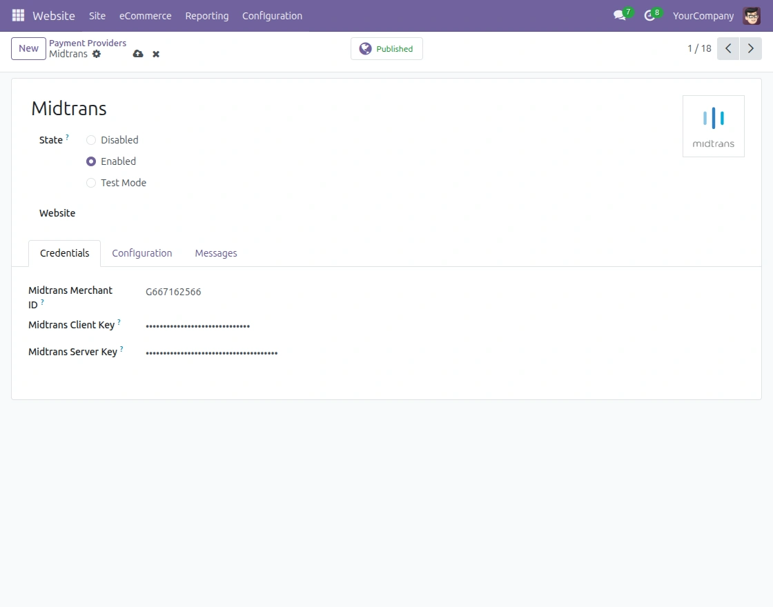Go to the next record with right chevron
Image resolution: width=773 pixels, height=607 pixels.
[x=751, y=48]
